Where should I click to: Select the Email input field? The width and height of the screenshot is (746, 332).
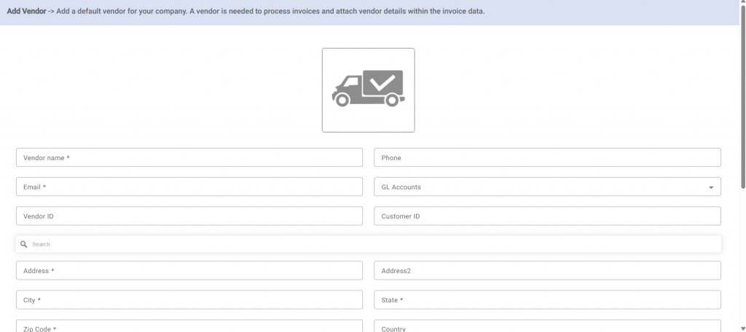click(189, 187)
